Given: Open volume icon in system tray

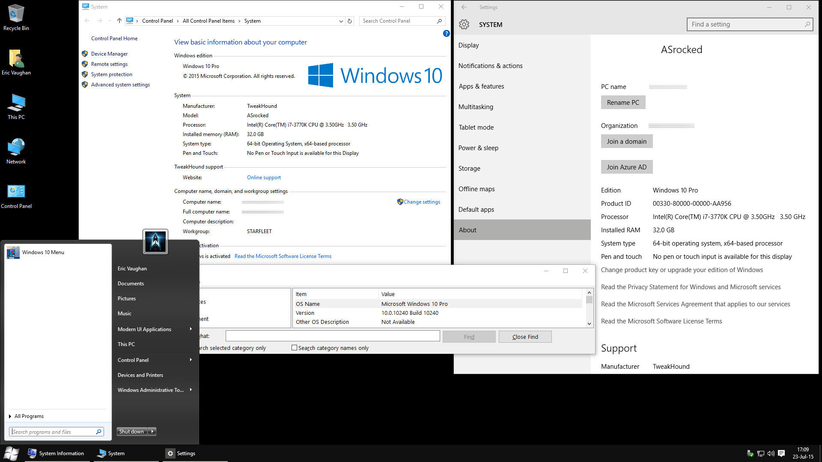Looking at the screenshot, I should [x=771, y=453].
